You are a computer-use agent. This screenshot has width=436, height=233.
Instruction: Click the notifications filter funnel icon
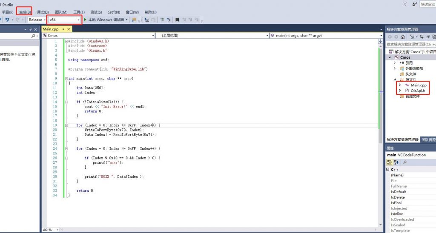pos(405,4)
